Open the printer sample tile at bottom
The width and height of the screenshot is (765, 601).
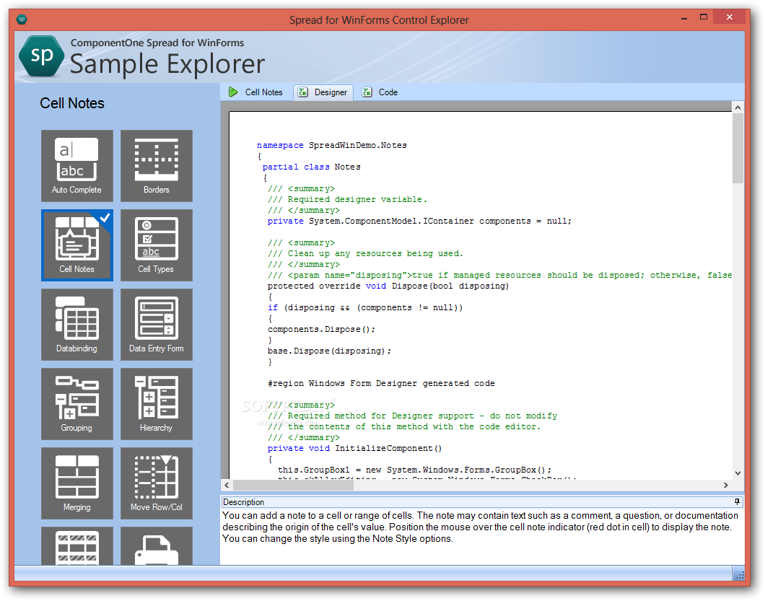point(157,546)
